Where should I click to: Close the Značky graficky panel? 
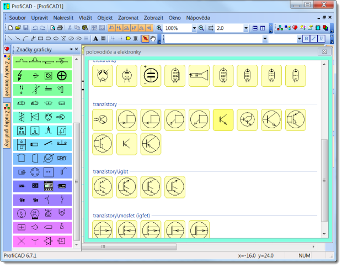coord(77,49)
